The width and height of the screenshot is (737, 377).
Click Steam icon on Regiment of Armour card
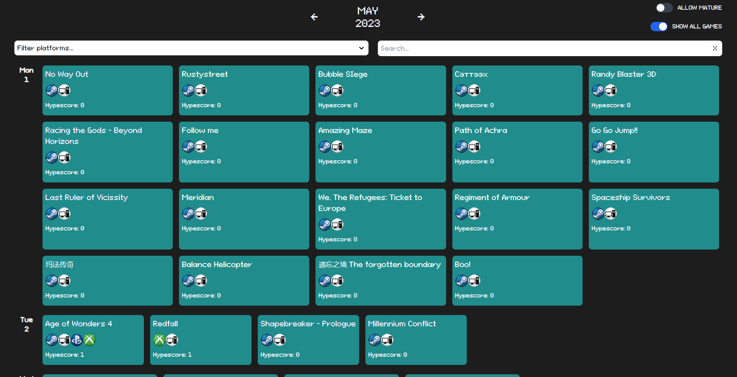click(461, 214)
